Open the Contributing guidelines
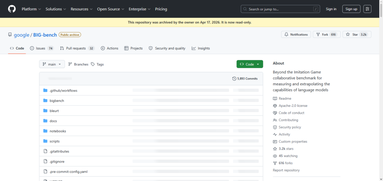This screenshot has width=383, height=181. 285,120
